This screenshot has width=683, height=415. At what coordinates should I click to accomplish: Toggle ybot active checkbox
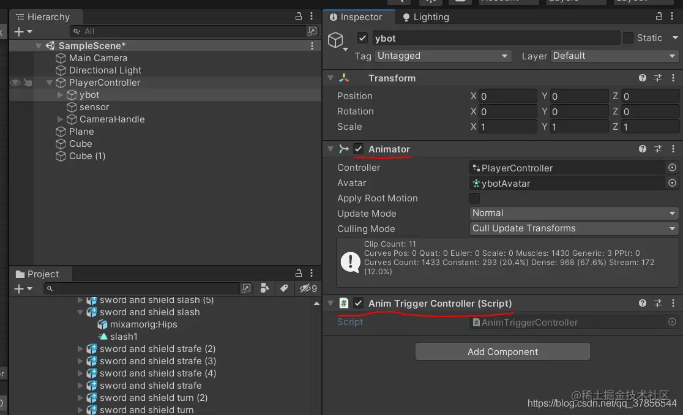362,38
